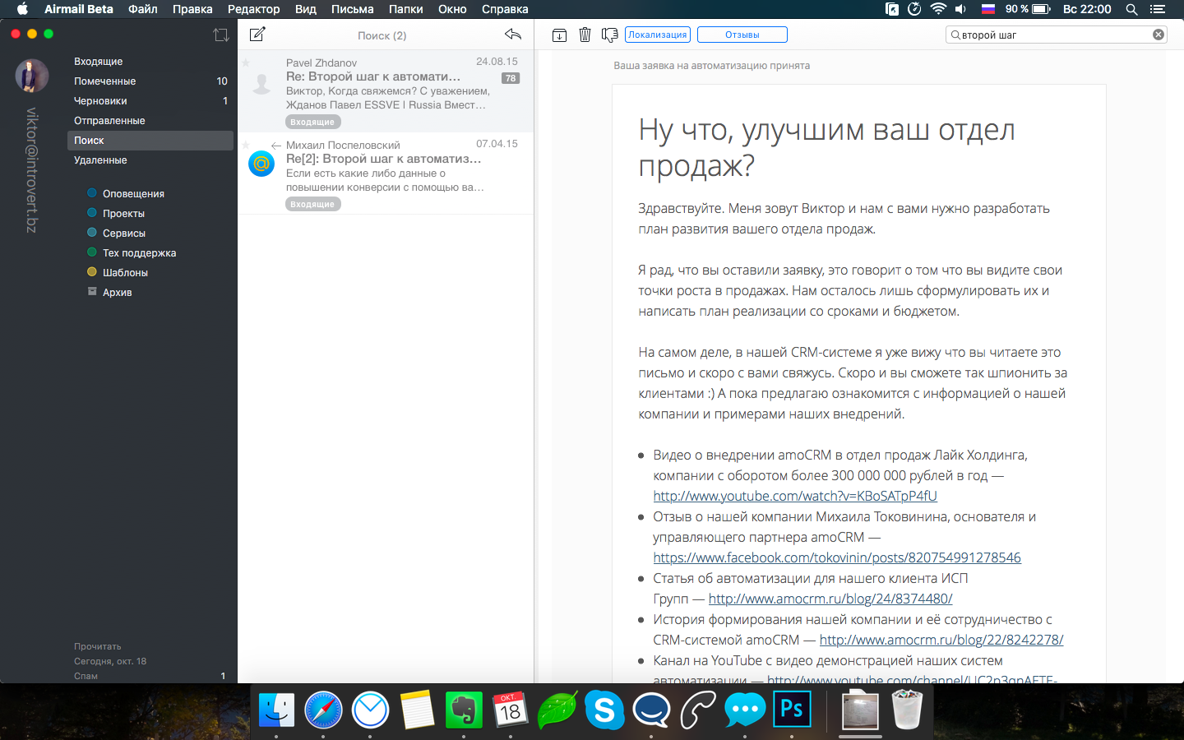Click the magnifier icon in search field

click(x=955, y=35)
